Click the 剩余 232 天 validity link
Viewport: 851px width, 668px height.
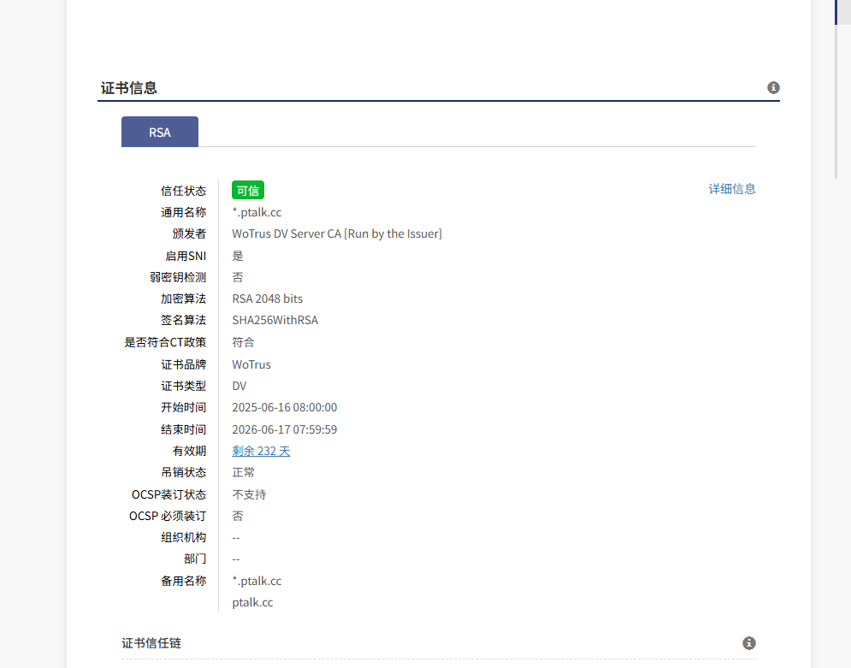[x=261, y=451]
